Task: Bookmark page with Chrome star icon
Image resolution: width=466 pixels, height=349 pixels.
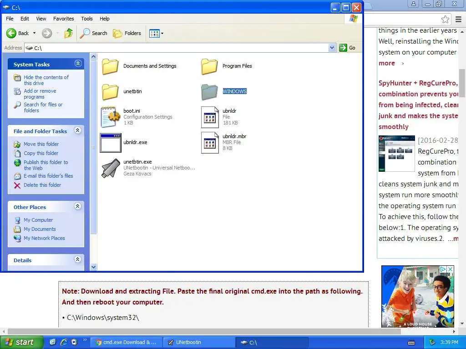Action: 445,20
